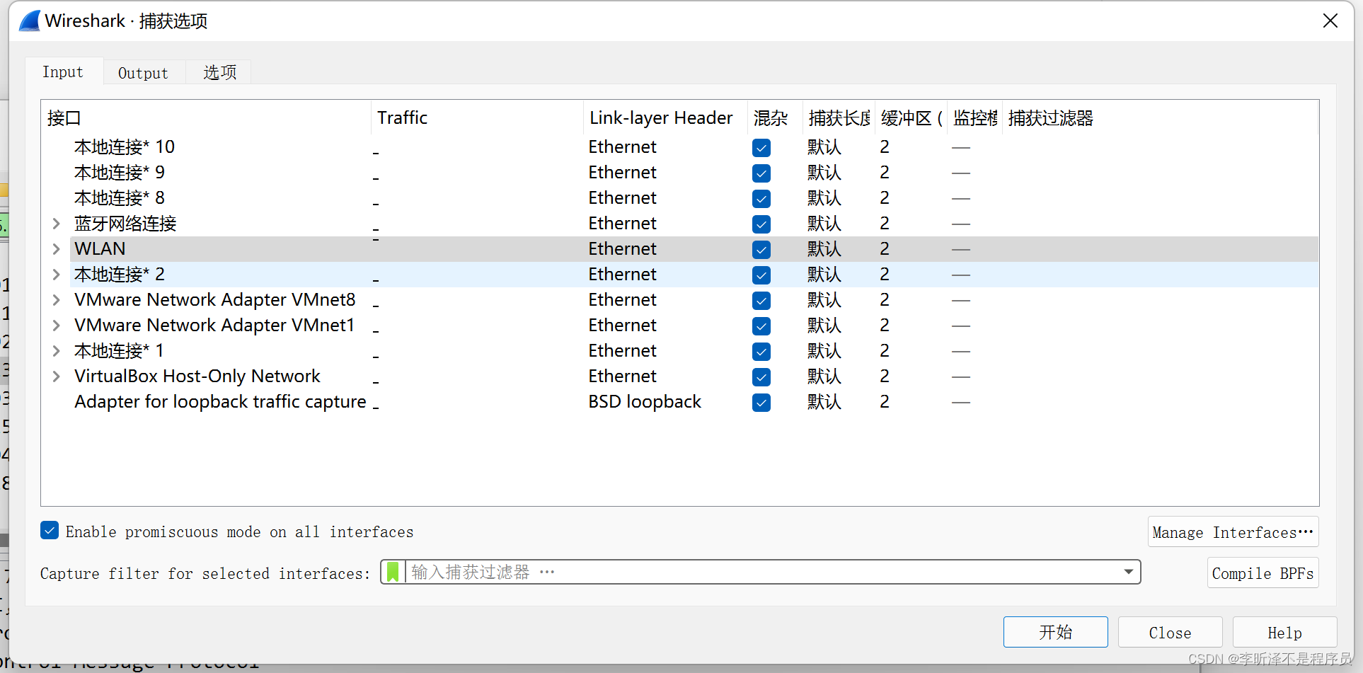Toggle promiscuous checkbox for VMnet1 adapter

[761, 326]
